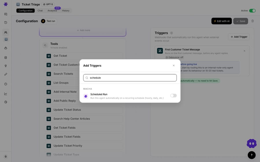Click the Triggers info icon
Screen dimensions: 260x162
point(171,33)
